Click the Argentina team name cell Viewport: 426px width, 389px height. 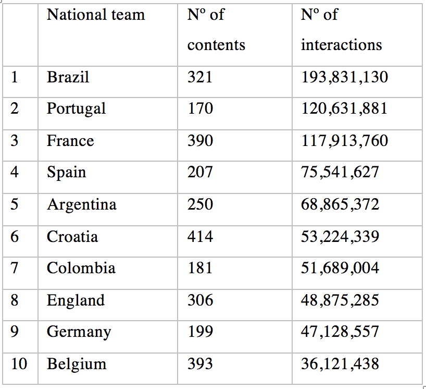tap(108, 210)
